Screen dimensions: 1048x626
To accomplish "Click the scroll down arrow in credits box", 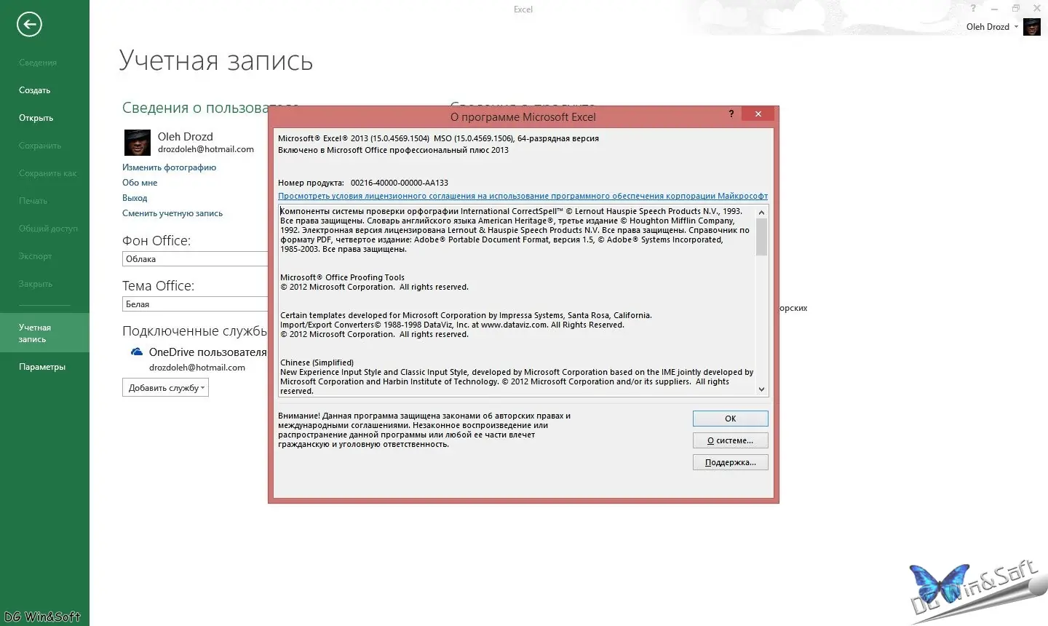I will click(x=762, y=389).
